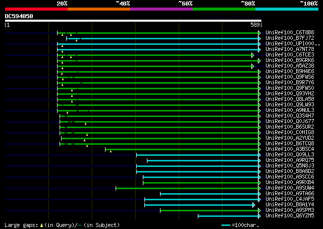
Task: Click the white query sequence bar
Action: (133, 21)
